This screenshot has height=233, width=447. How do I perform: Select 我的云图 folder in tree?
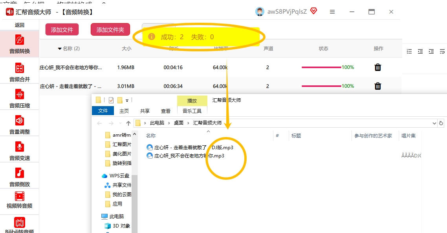point(118,194)
